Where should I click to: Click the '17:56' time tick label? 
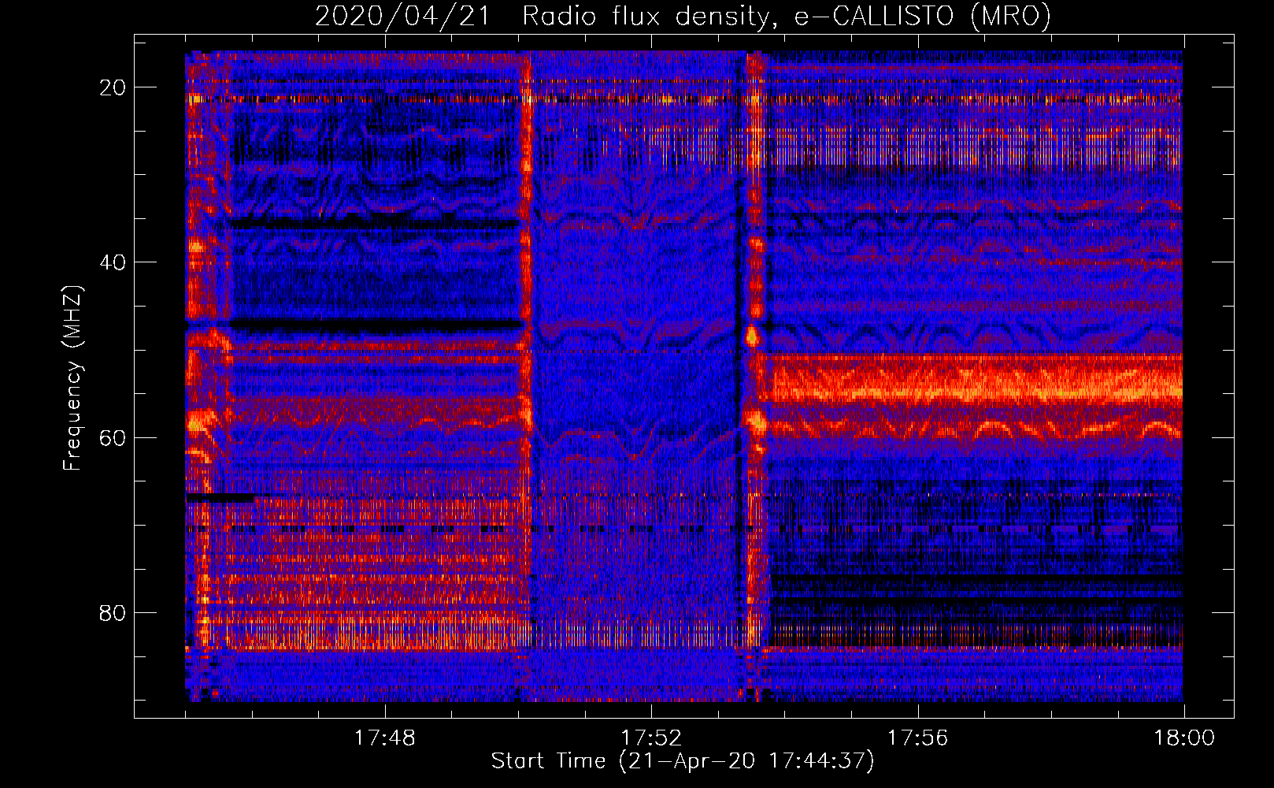pyautogui.click(x=917, y=738)
